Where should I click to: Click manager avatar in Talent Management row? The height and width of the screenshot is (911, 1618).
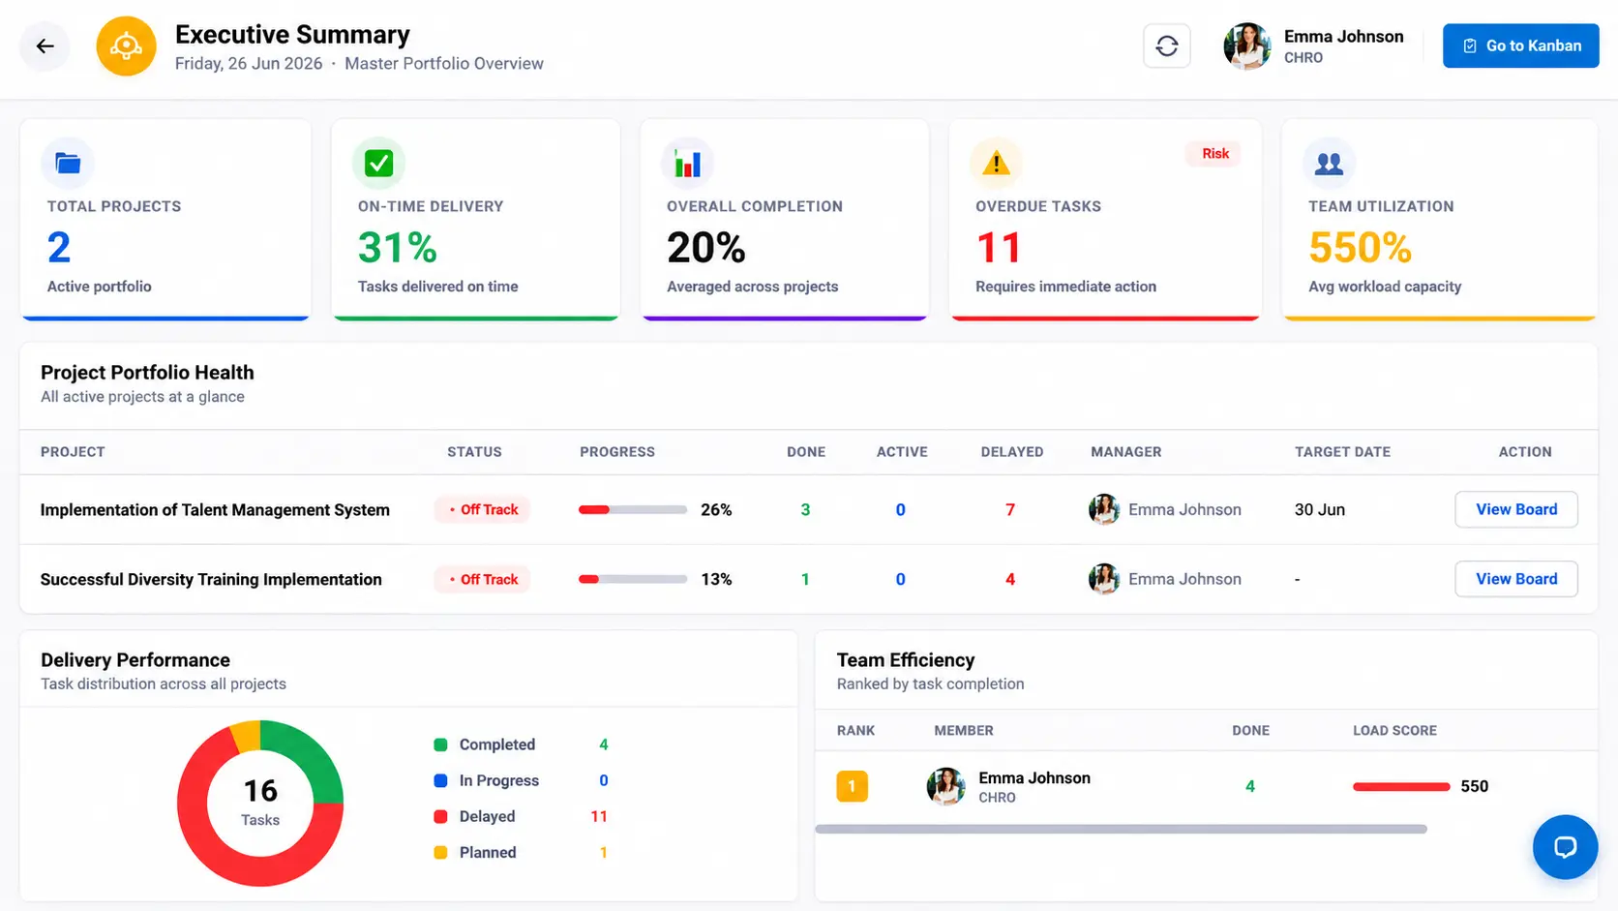click(1104, 509)
